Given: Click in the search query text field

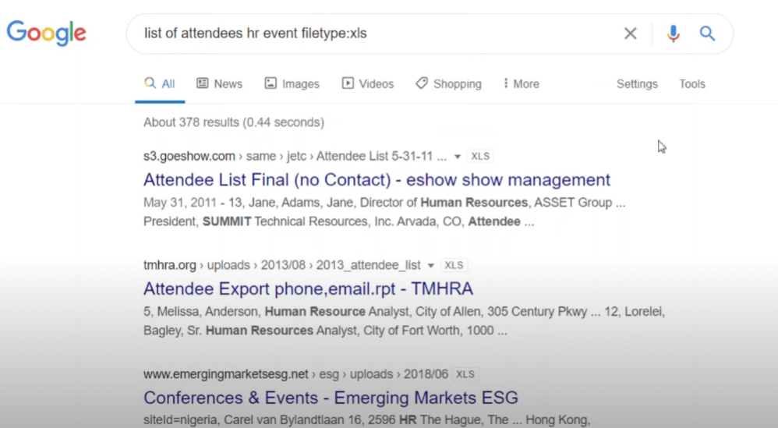Looking at the screenshot, I should point(372,34).
